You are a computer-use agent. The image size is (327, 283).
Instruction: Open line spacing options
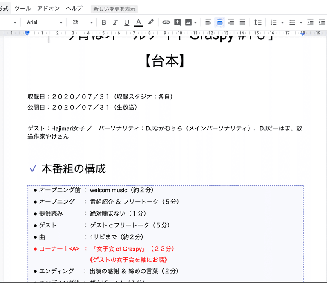(258, 22)
